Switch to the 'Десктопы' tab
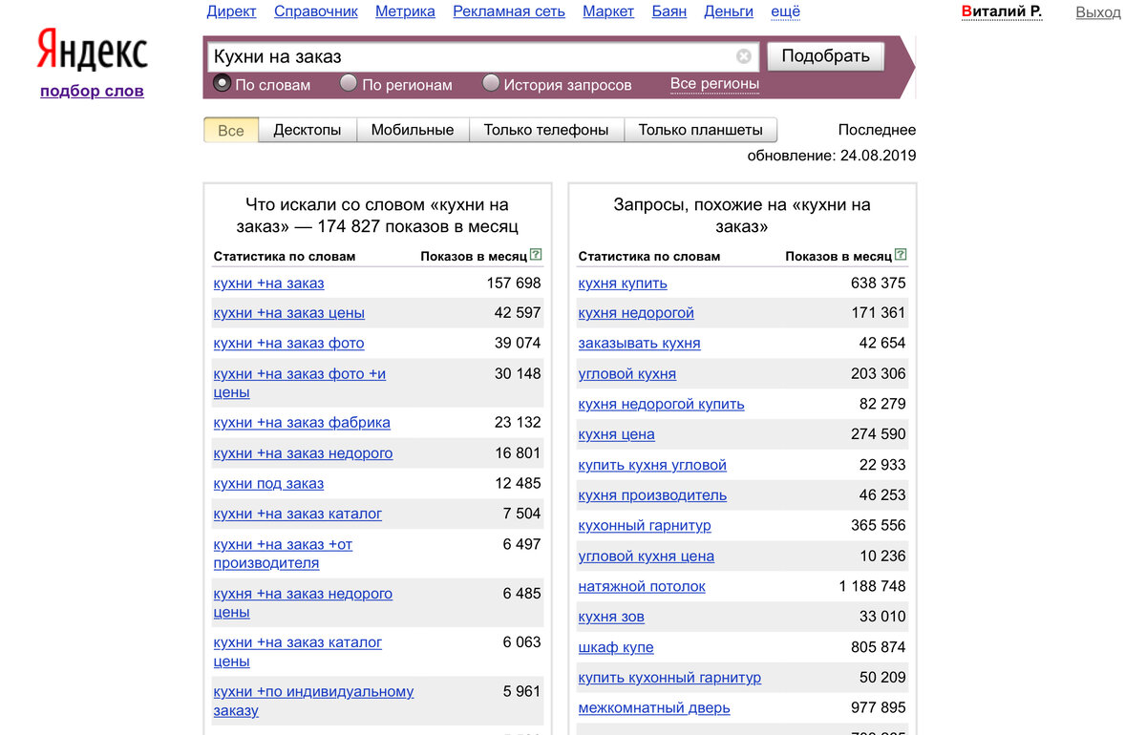The height and width of the screenshot is (735, 1146). (308, 130)
